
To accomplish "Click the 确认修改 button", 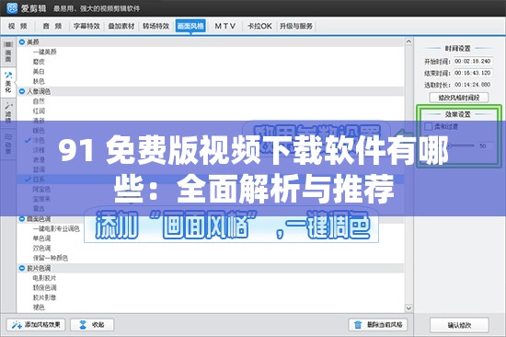I will click(x=459, y=325).
